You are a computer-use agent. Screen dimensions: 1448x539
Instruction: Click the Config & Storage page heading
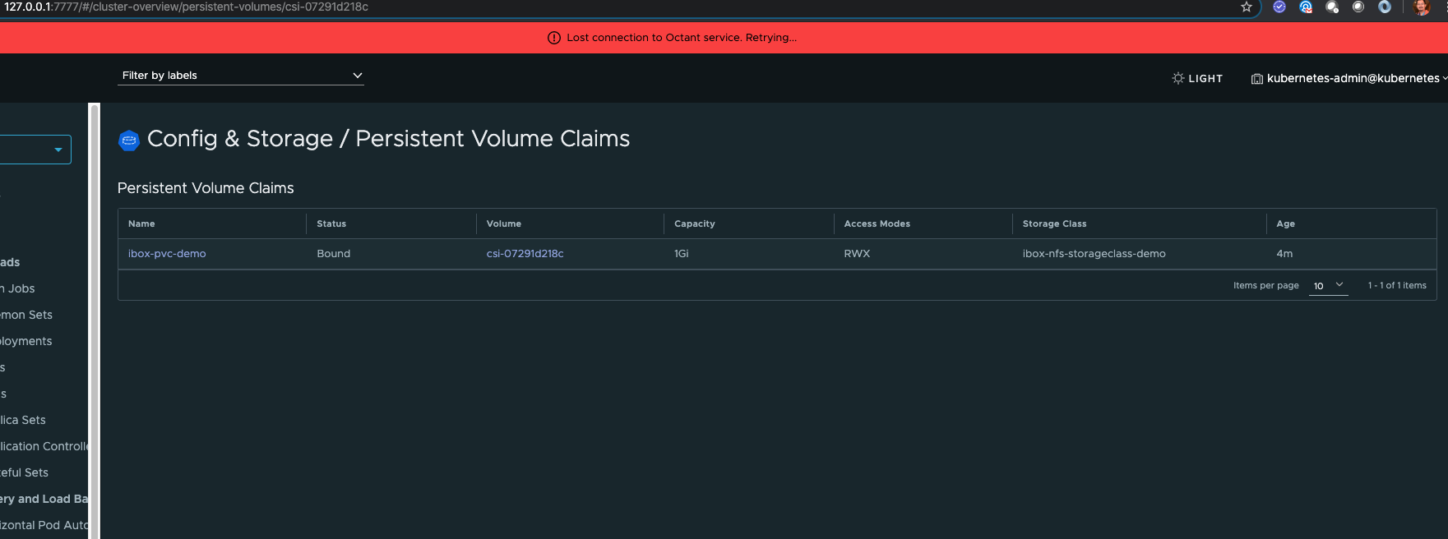pyautogui.click(x=388, y=139)
